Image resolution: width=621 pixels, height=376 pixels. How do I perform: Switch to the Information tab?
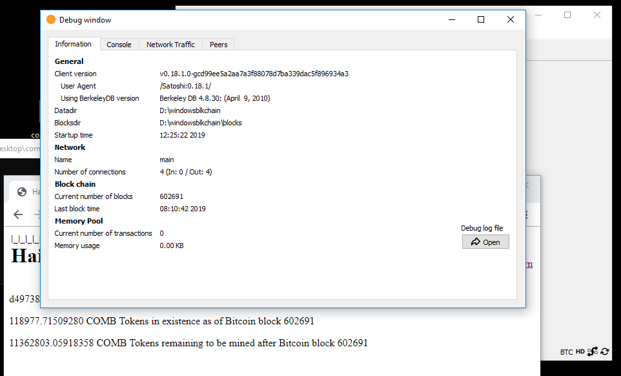[74, 44]
